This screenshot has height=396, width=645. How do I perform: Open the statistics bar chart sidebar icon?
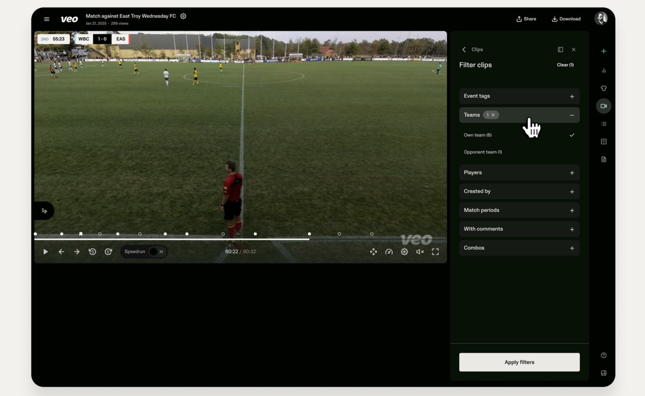click(x=603, y=71)
